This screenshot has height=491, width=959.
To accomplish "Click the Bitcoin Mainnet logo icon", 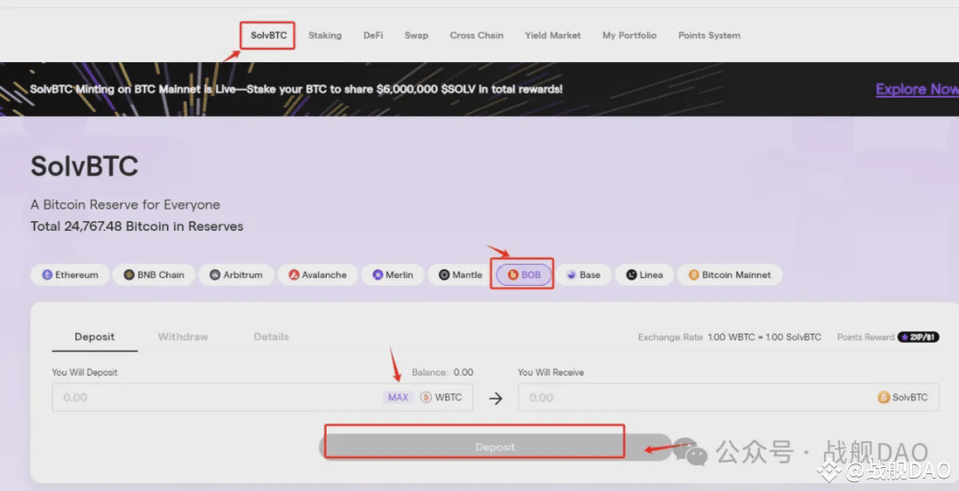I will (693, 275).
